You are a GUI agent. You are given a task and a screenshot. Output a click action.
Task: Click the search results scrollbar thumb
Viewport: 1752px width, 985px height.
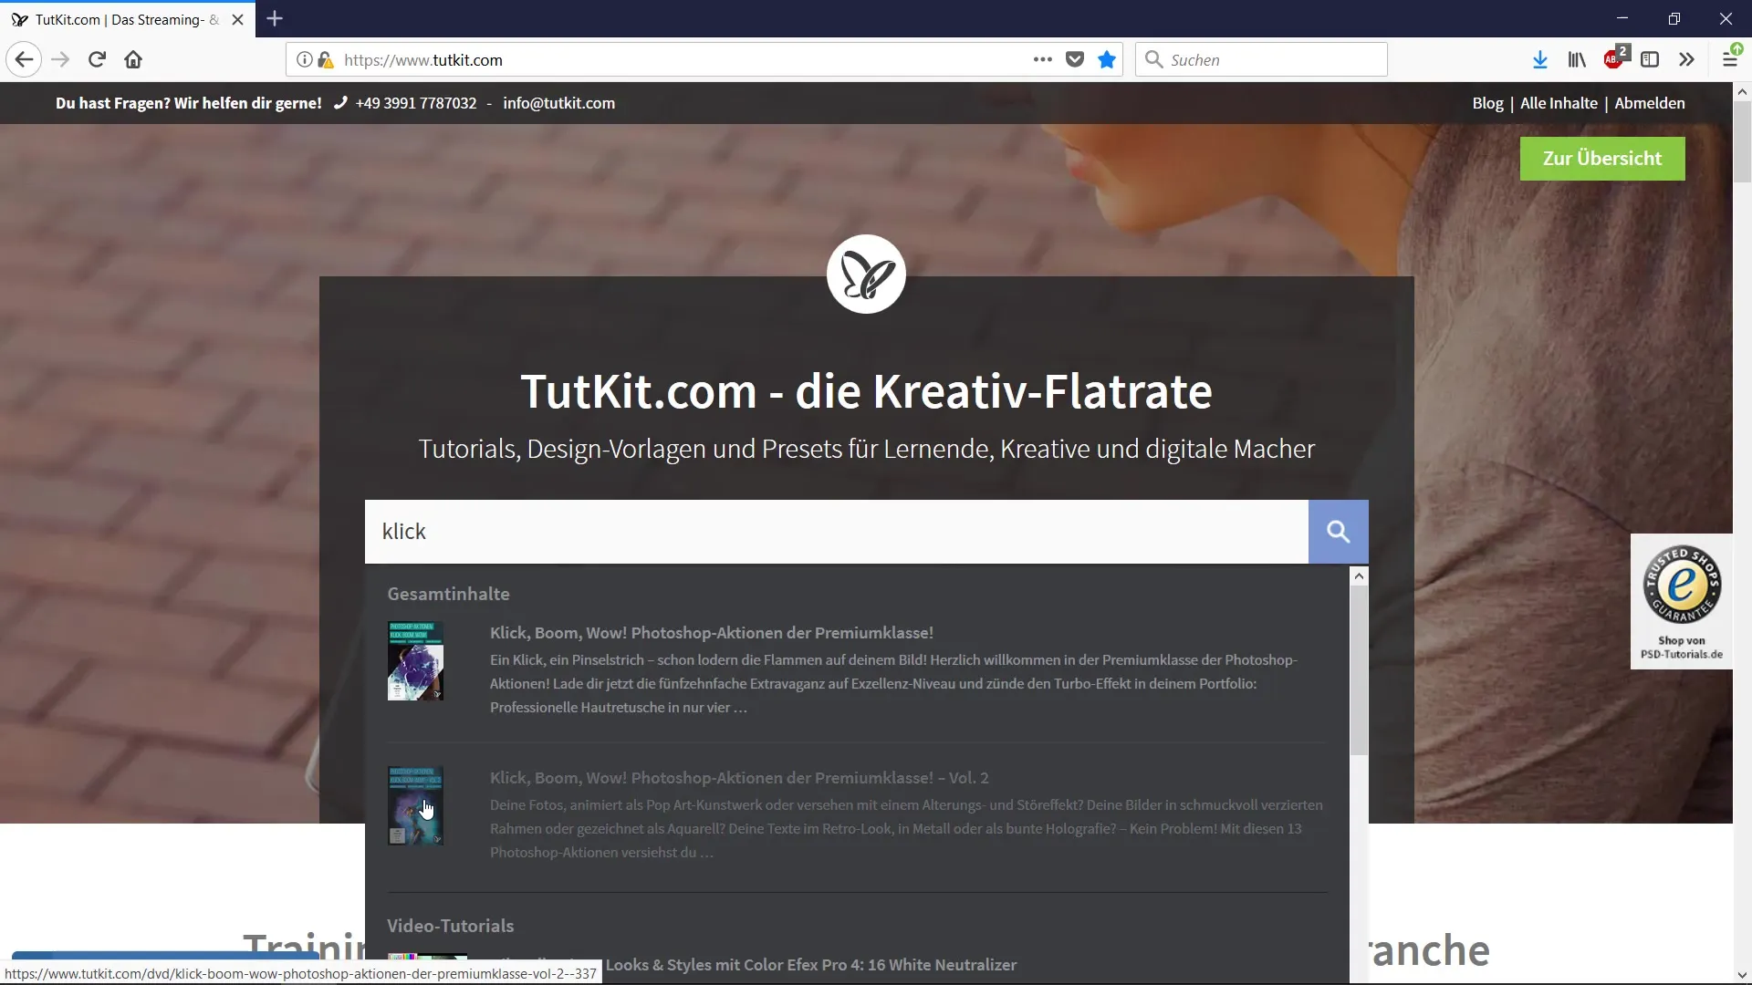(x=1359, y=670)
